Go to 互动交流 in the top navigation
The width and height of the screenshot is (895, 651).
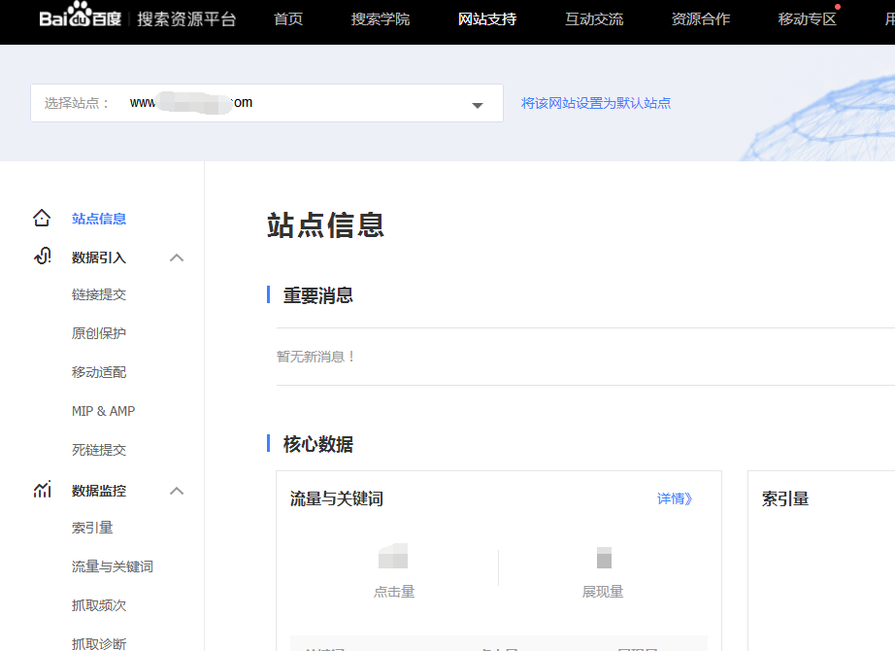[x=593, y=18]
